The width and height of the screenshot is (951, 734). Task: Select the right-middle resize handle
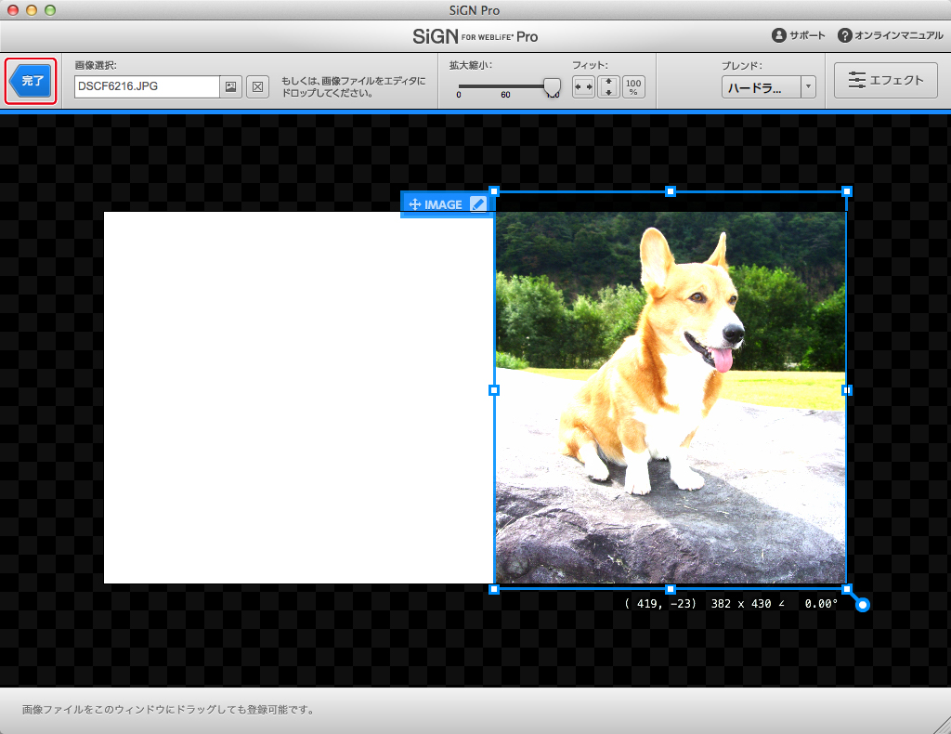click(x=847, y=390)
